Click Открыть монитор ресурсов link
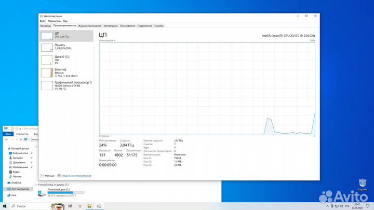 [76, 176]
